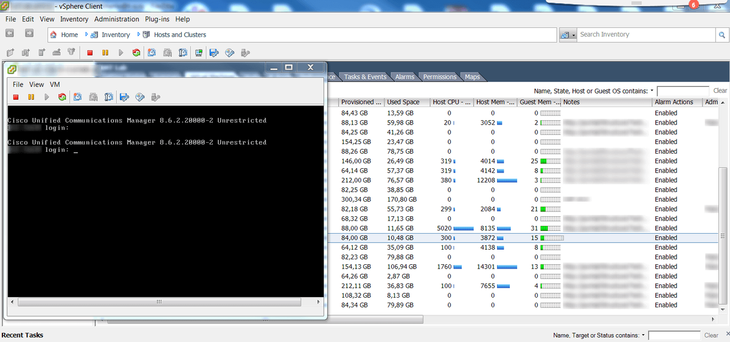The image size is (730, 342).
Task: Open View menu in console window
Action: click(36, 84)
